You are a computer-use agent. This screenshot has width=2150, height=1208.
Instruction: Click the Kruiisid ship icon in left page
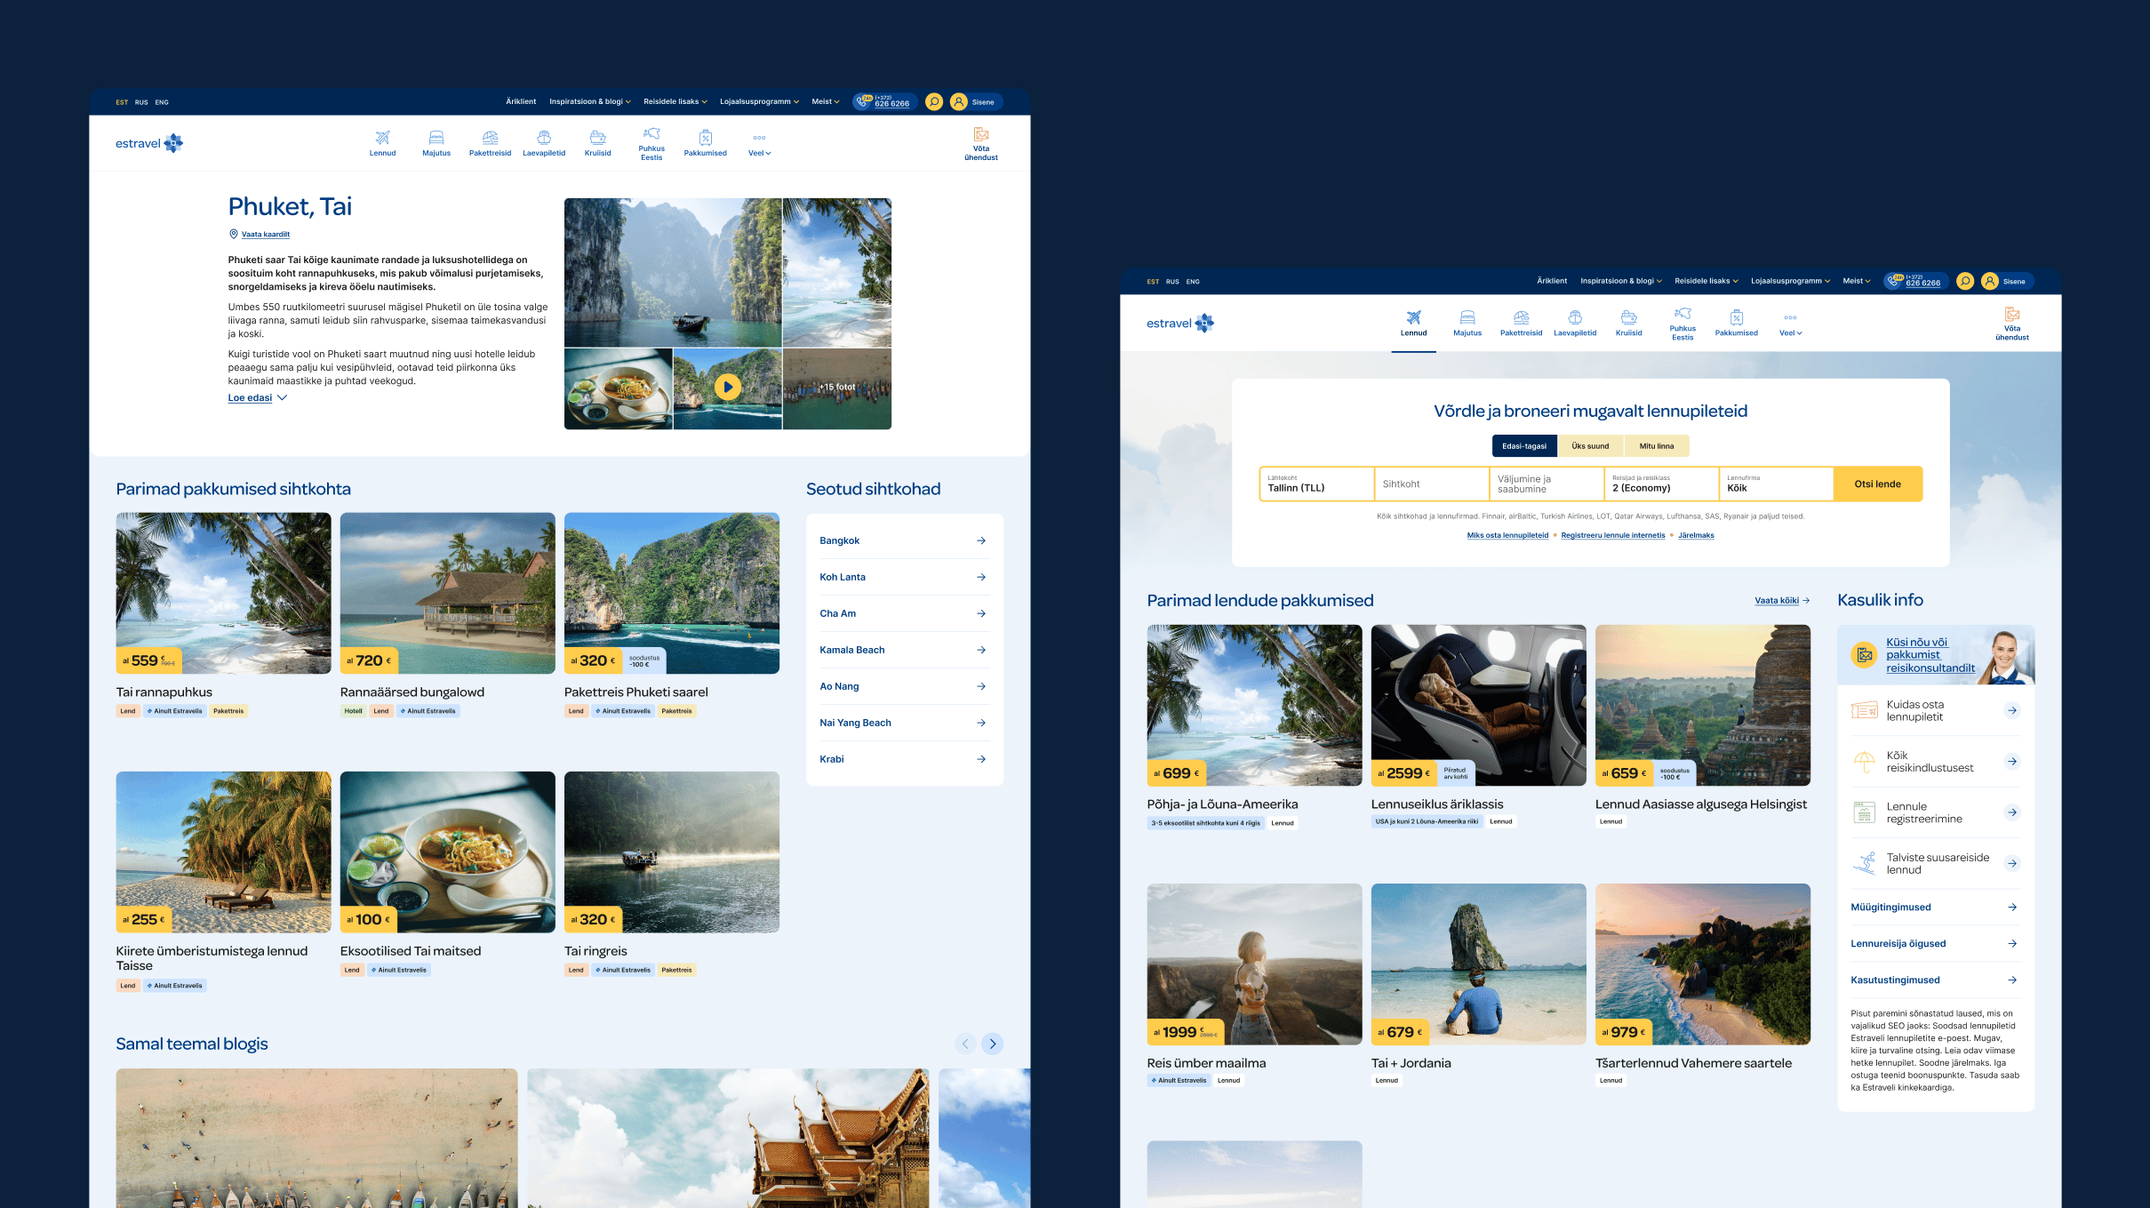(597, 138)
